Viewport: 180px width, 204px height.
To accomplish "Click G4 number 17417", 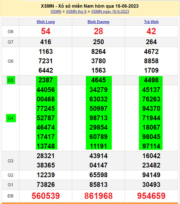I will click(x=46, y=137).
